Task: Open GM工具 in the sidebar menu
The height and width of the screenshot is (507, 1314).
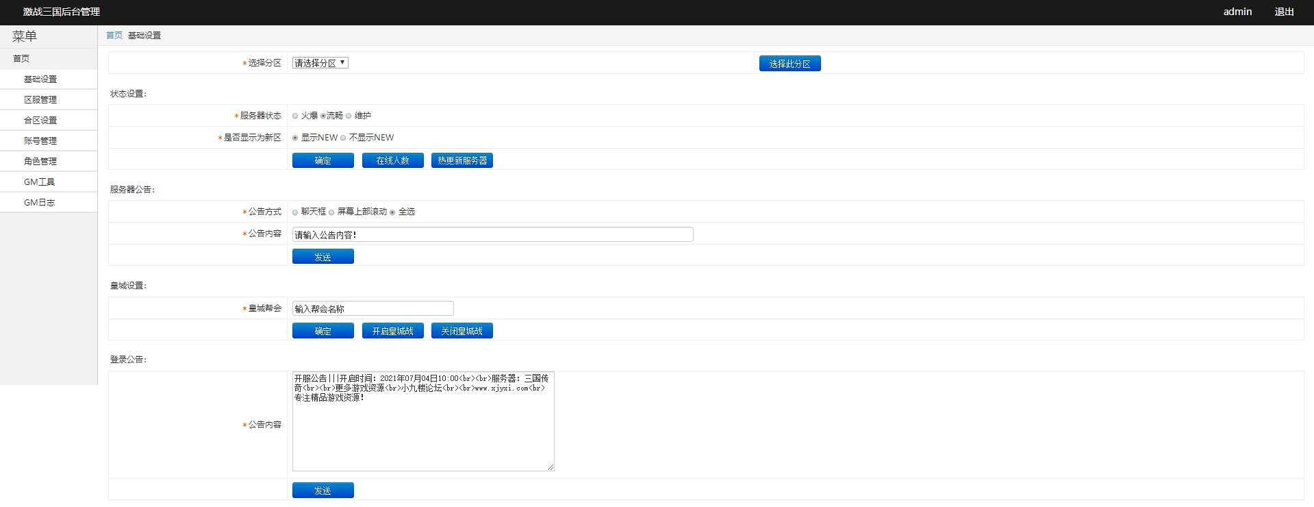Action: point(39,182)
